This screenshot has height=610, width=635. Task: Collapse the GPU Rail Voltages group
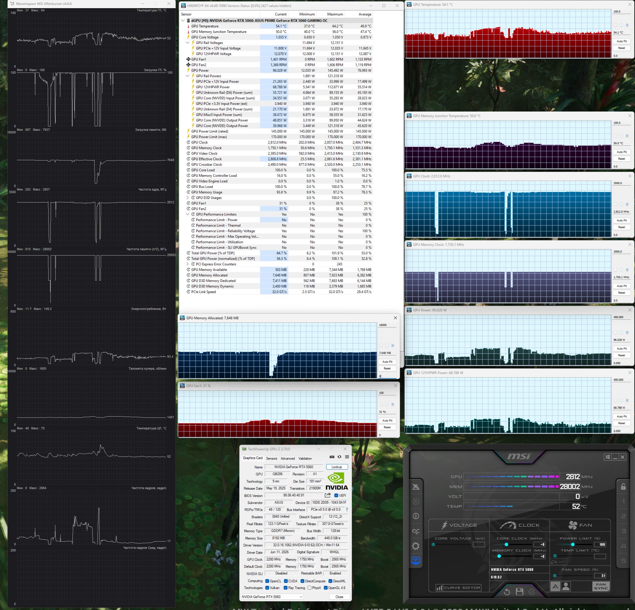coord(188,43)
